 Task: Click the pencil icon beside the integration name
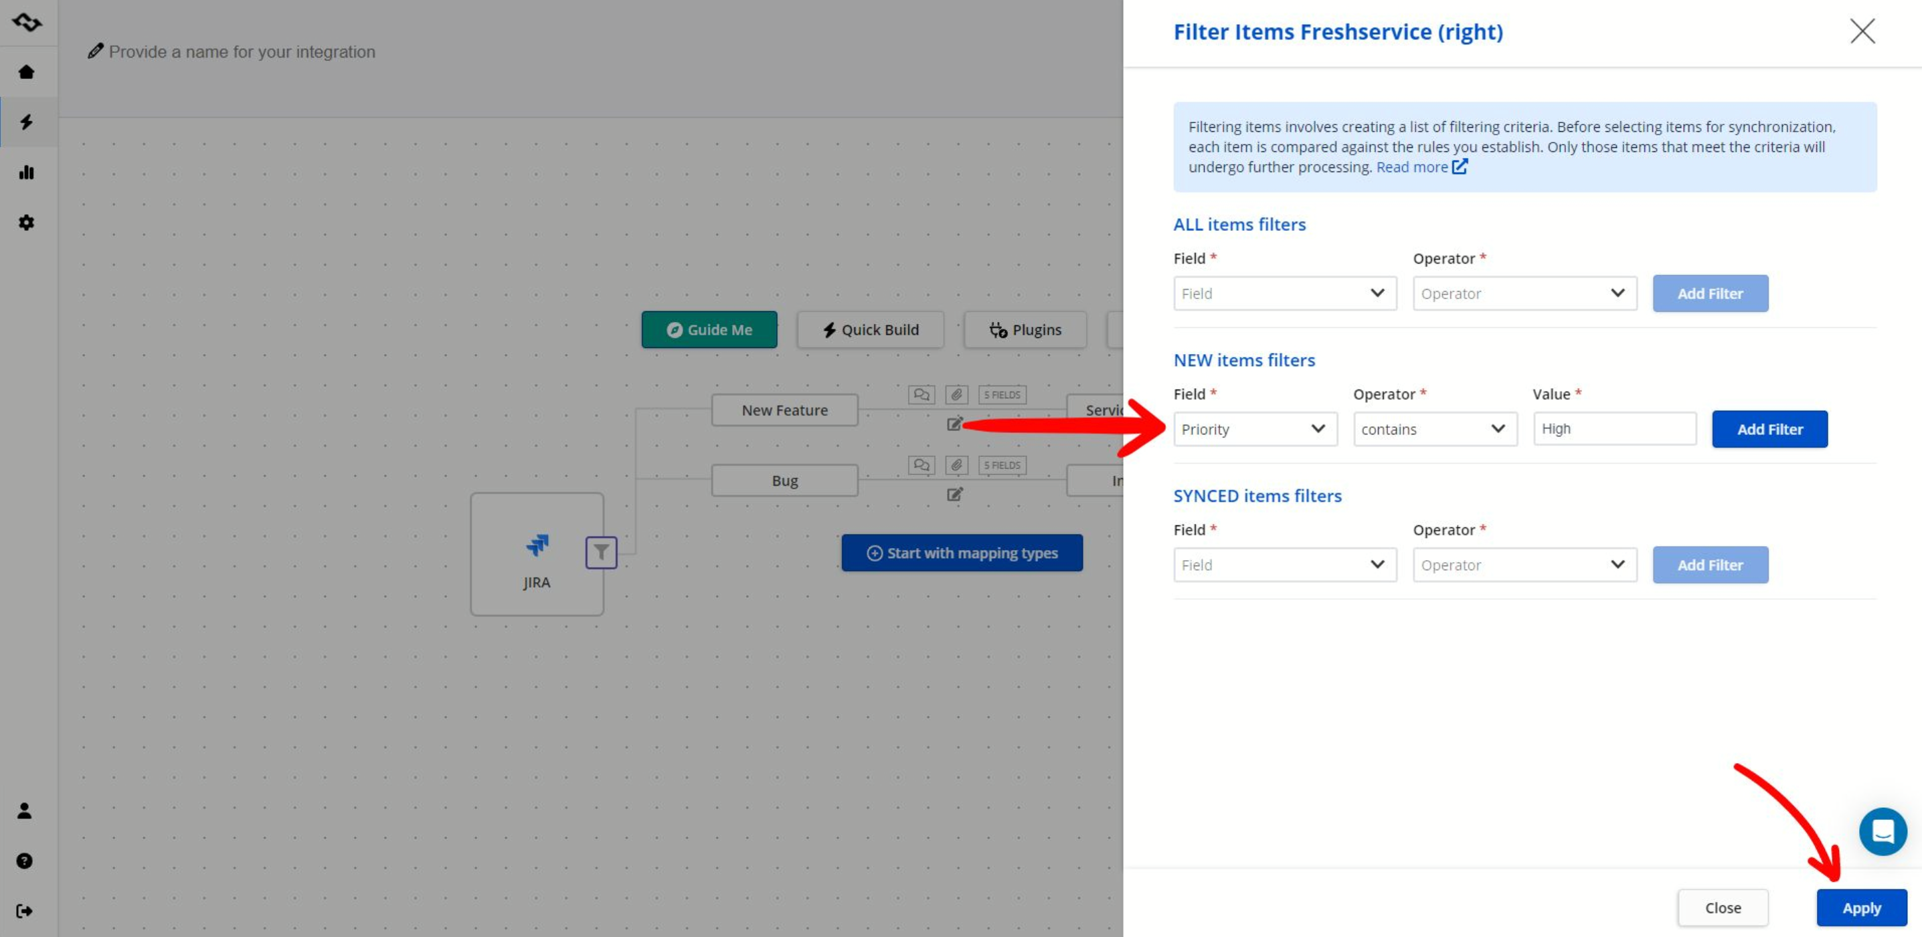95,52
